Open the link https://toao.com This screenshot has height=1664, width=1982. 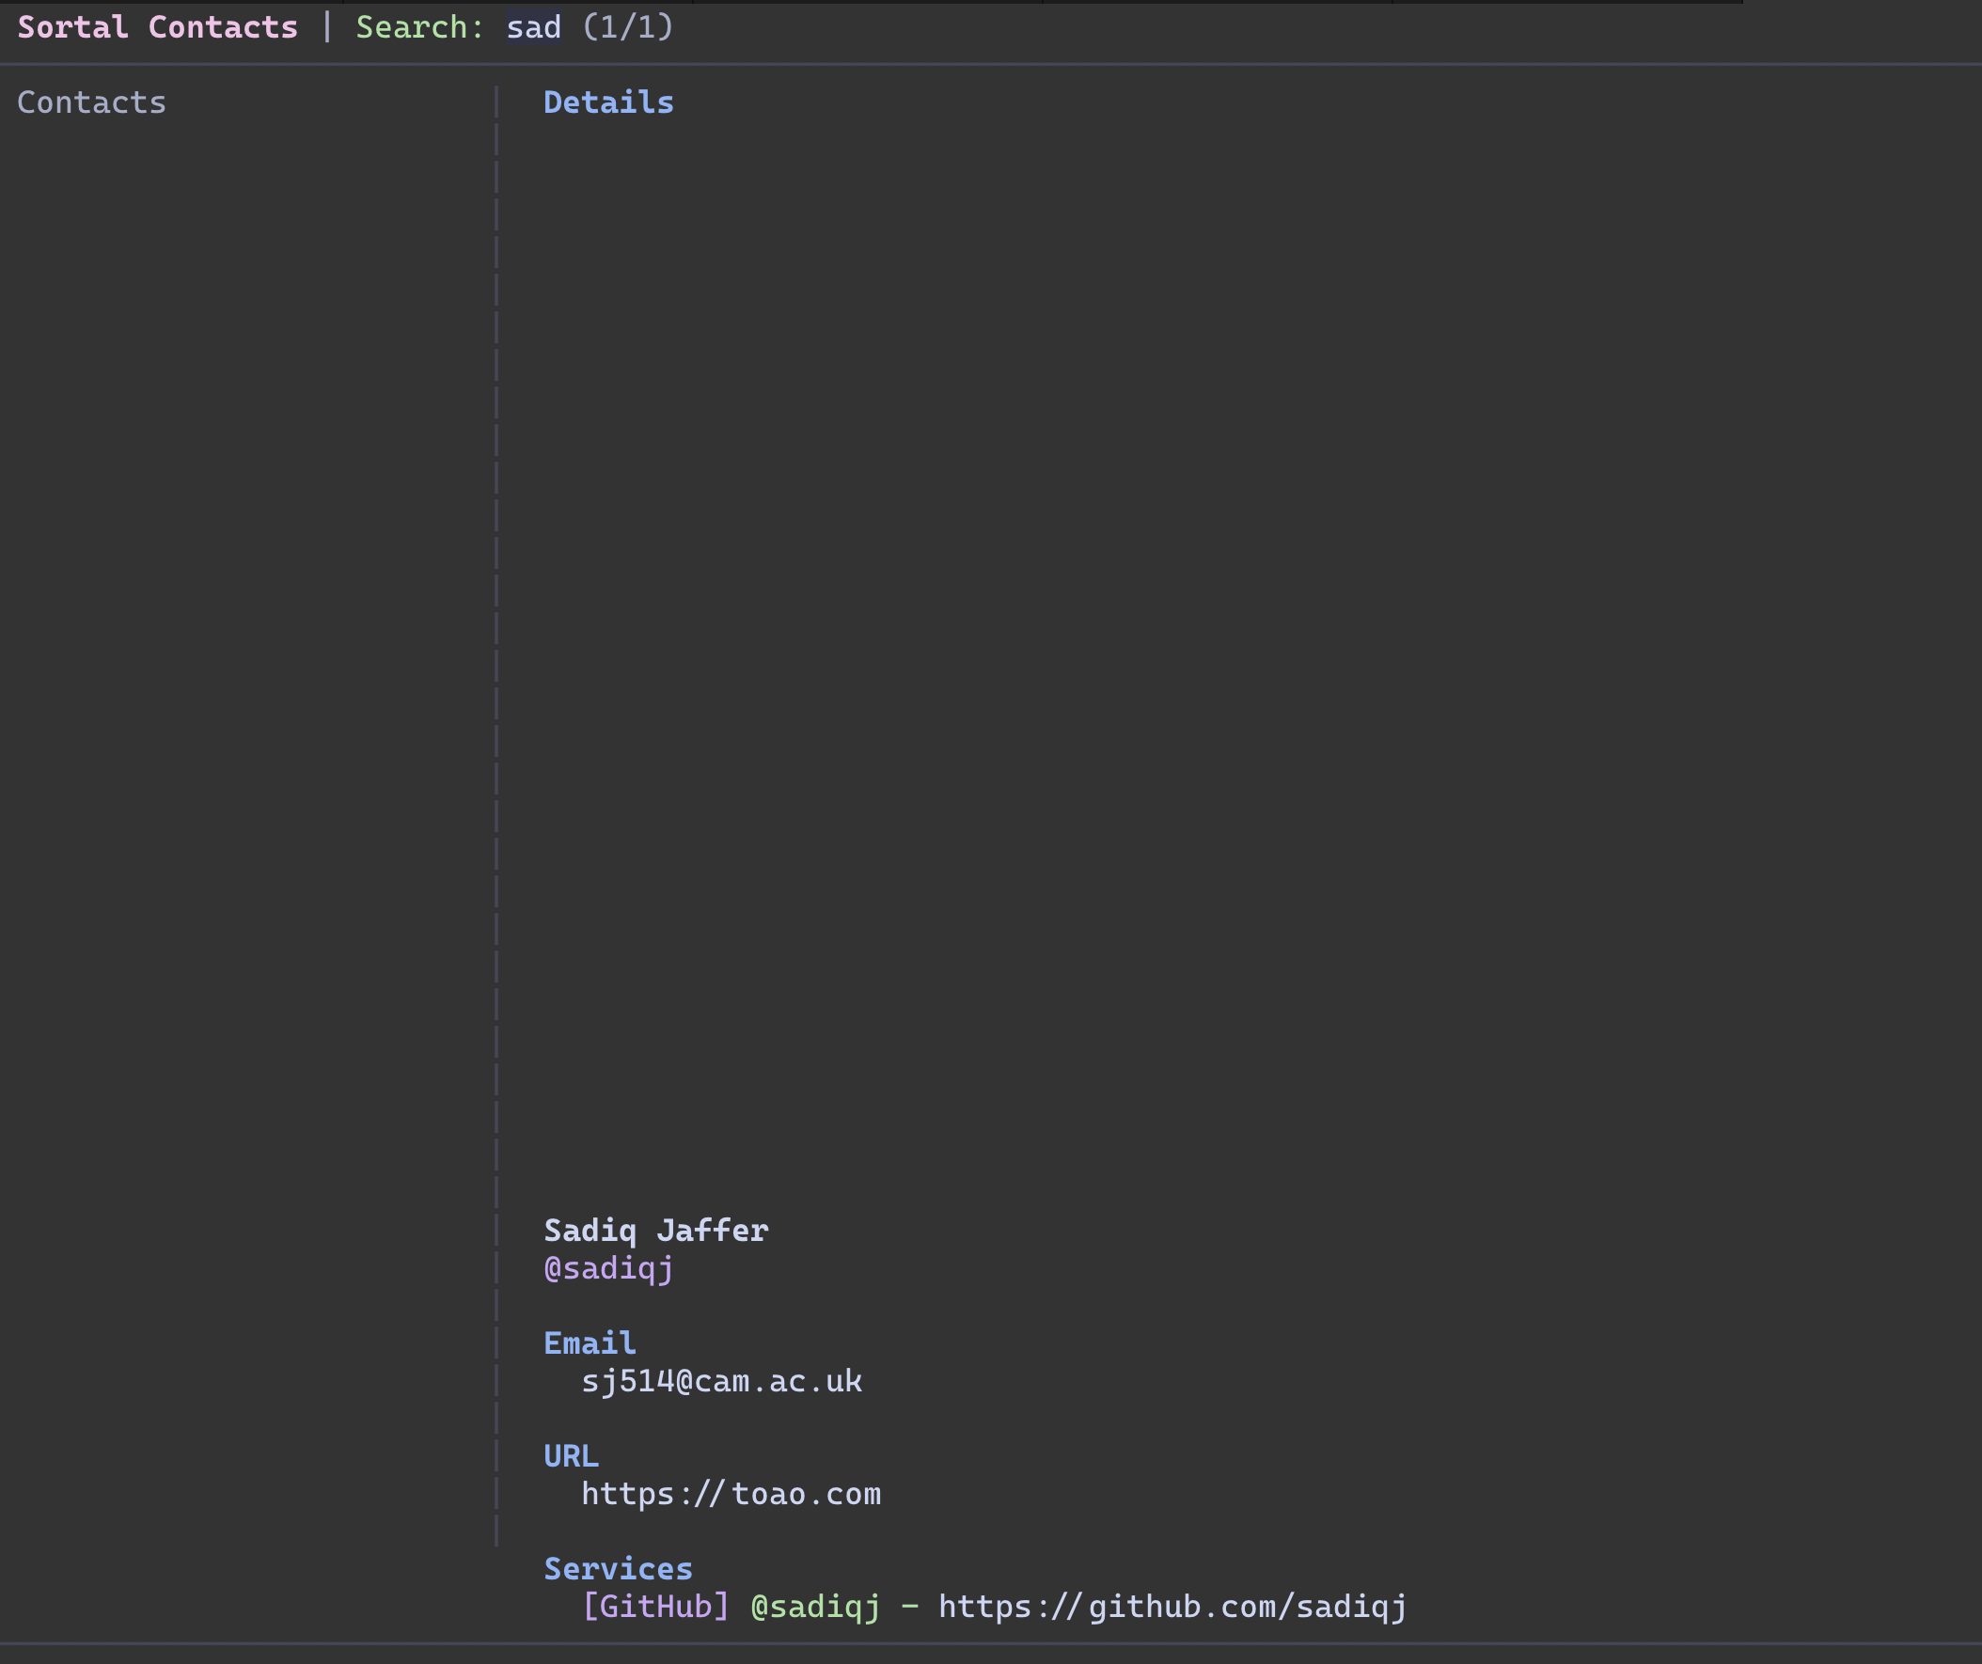click(x=731, y=1493)
